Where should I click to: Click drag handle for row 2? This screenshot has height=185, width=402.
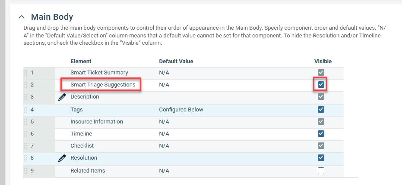coord(25,85)
